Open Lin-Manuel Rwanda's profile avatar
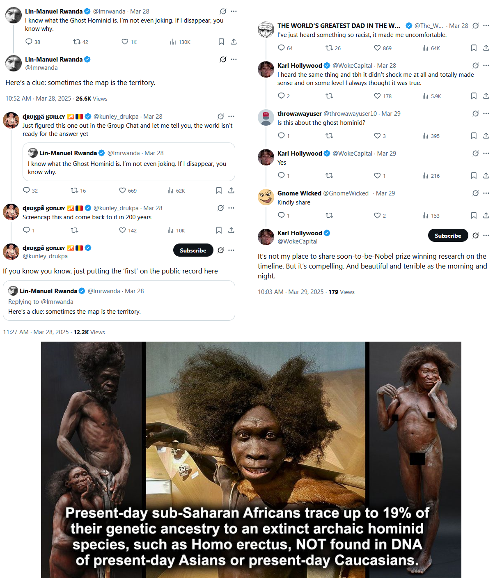Image resolution: width=502 pixels, height=588 pixels. [14, 15]
